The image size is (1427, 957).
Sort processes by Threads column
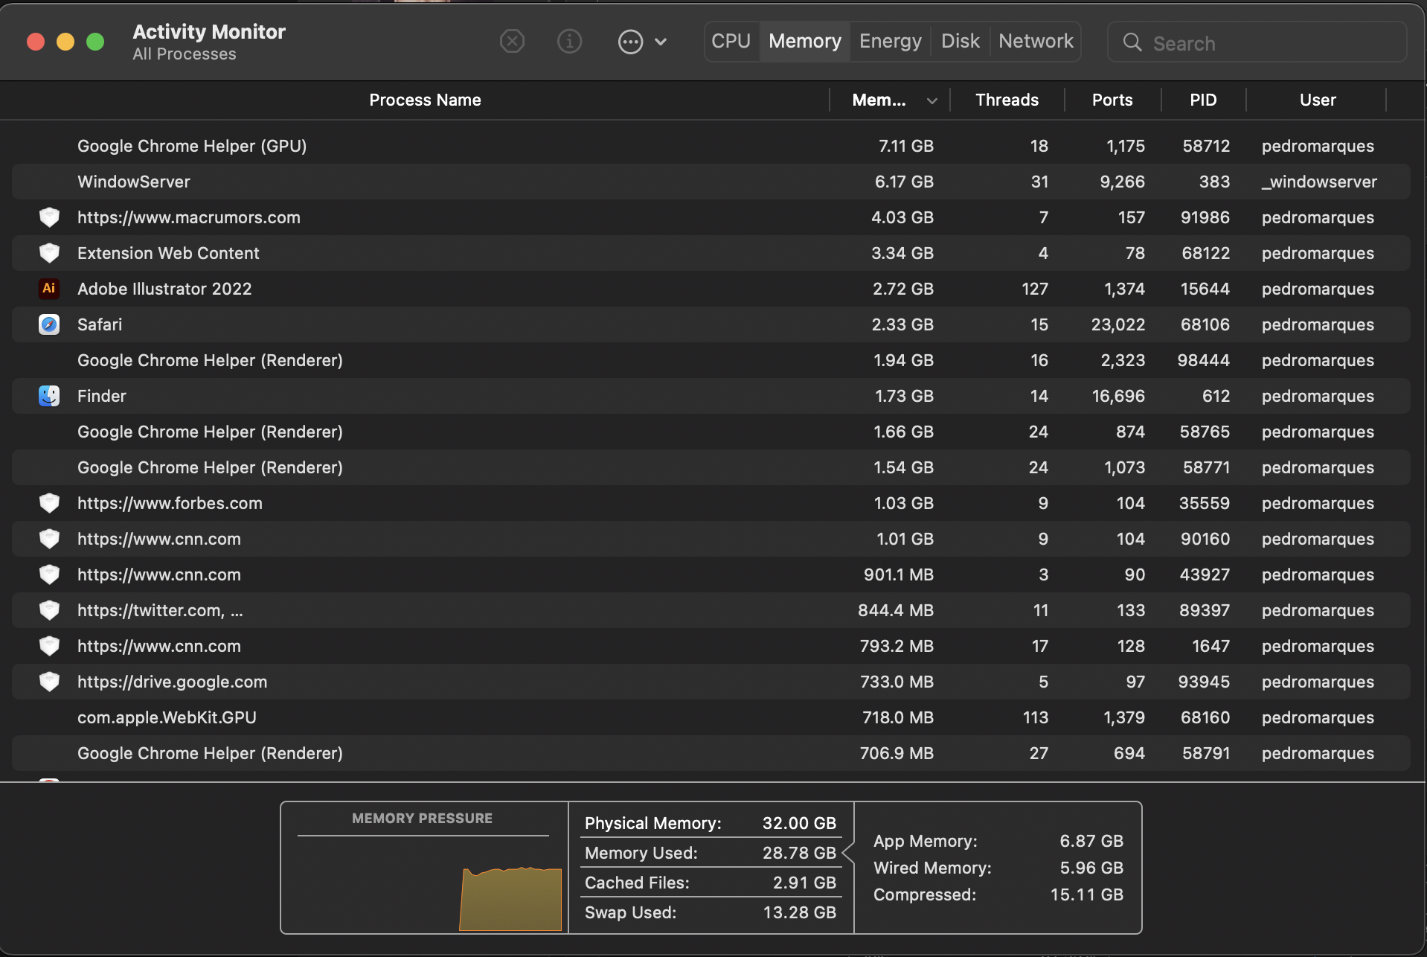tap(1006, 100)
